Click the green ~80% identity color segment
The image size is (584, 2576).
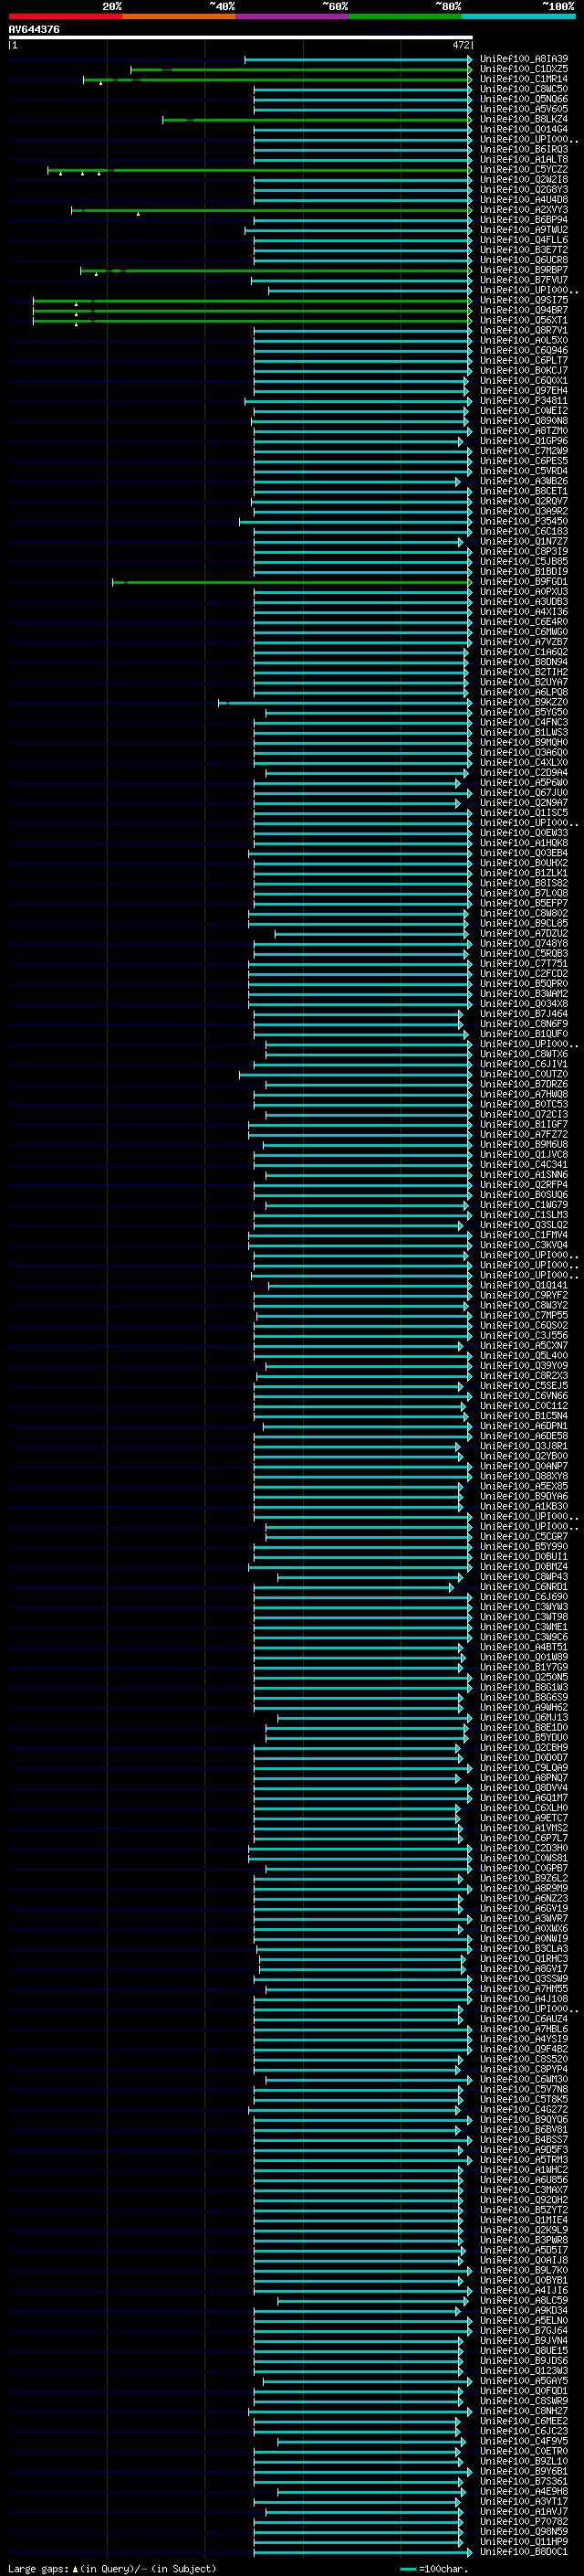click(405, 16)
